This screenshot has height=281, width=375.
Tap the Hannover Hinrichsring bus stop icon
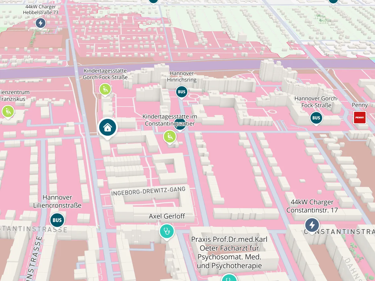(x=182, y=92)
